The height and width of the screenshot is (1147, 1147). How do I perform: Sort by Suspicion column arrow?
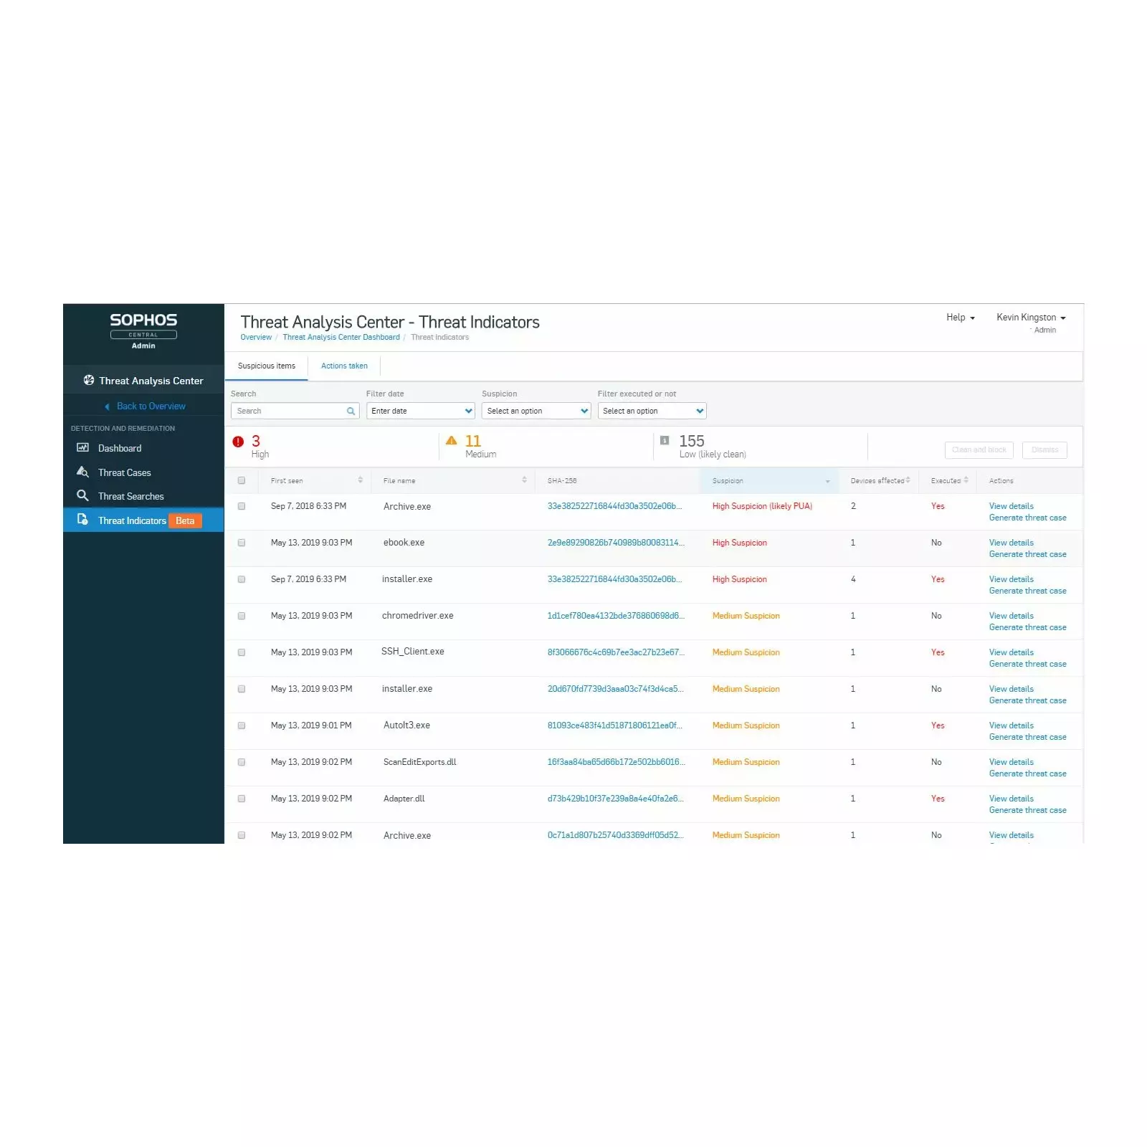click(x=827, y=481)
